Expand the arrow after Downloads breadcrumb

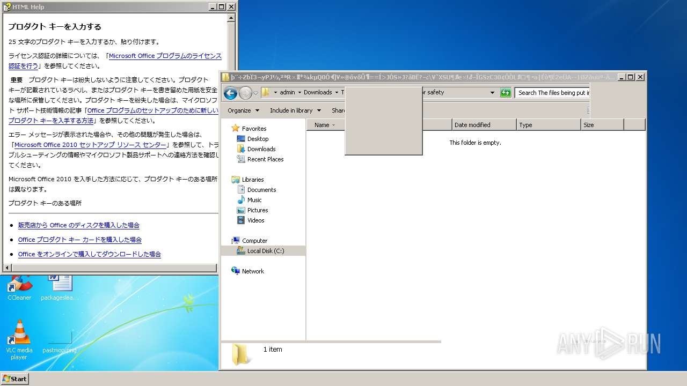[x=337, y=92]
